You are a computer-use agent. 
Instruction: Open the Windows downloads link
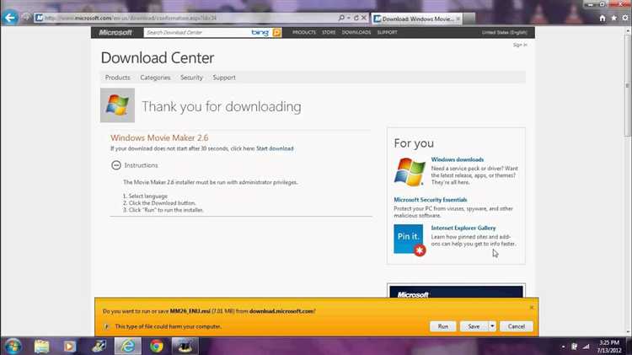tap(458, 159)
